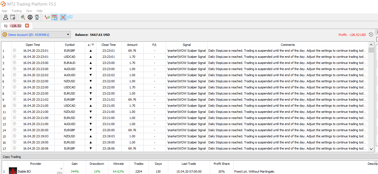The image size is (378, 174).
Task: Click the profile gear toolbar icon
Action: [x=30, y=17]
